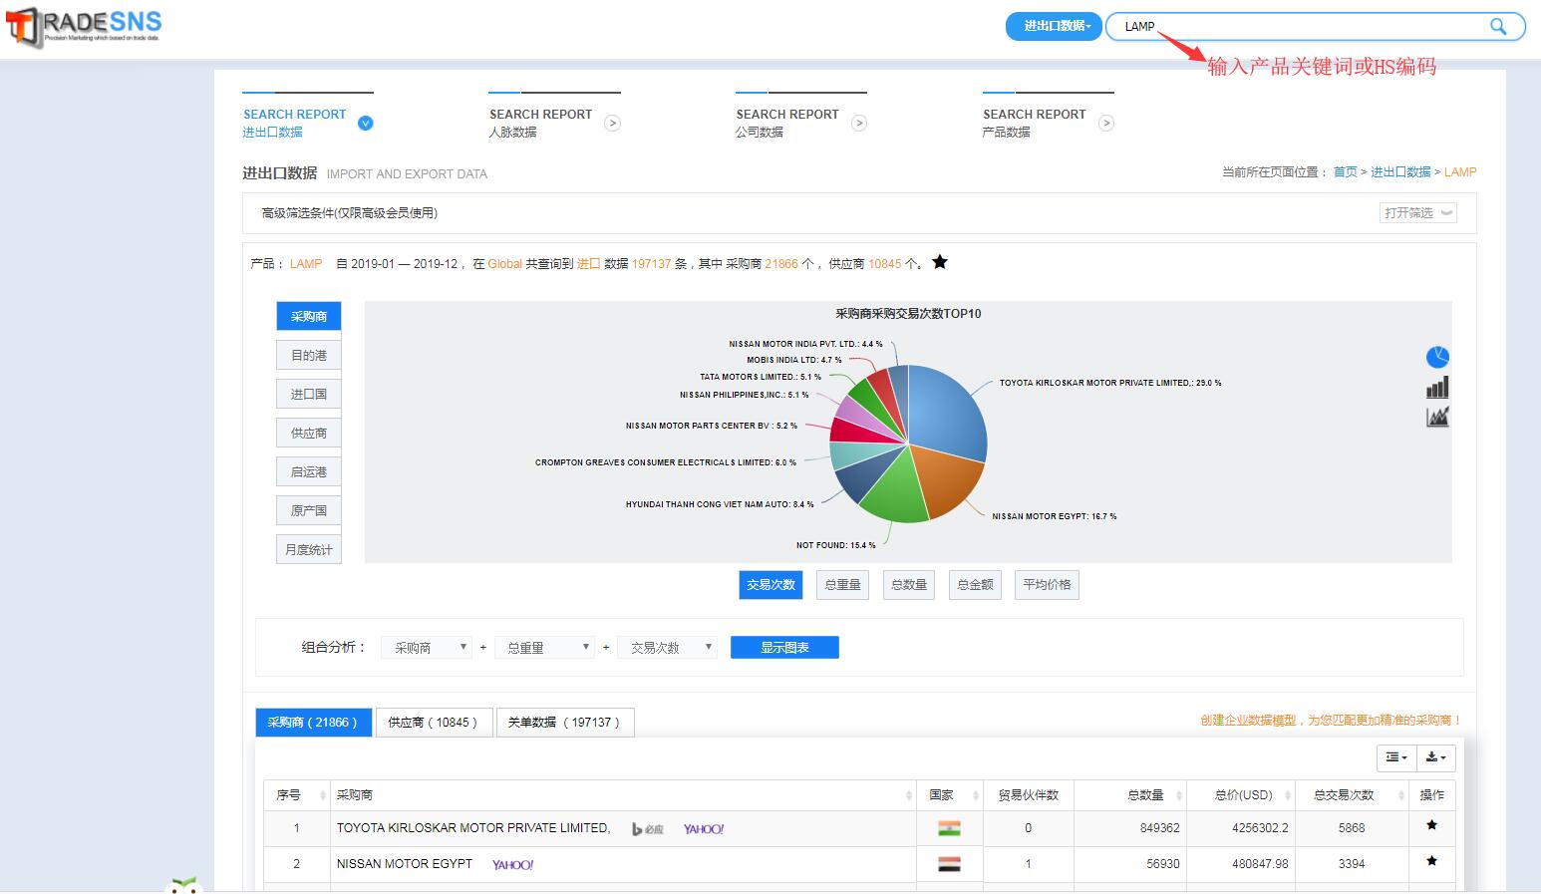Open Yahoo search for NISSAN MOTOR EGYPT
Screen dimensions: 1541x894
coord(512,864)
